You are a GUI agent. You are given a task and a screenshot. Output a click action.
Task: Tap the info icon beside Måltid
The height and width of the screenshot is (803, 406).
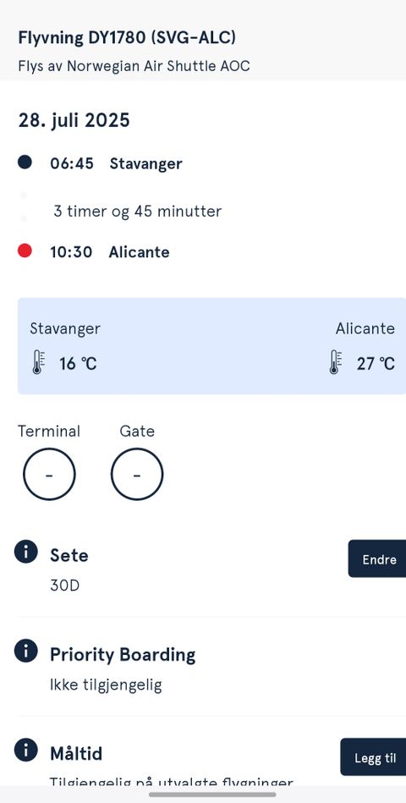coord(25,751)
